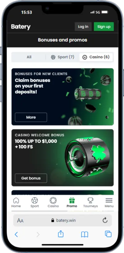Reload the batery.win page
The height and width of the screenshot is (253, 124).
click(x=105, y=220)
